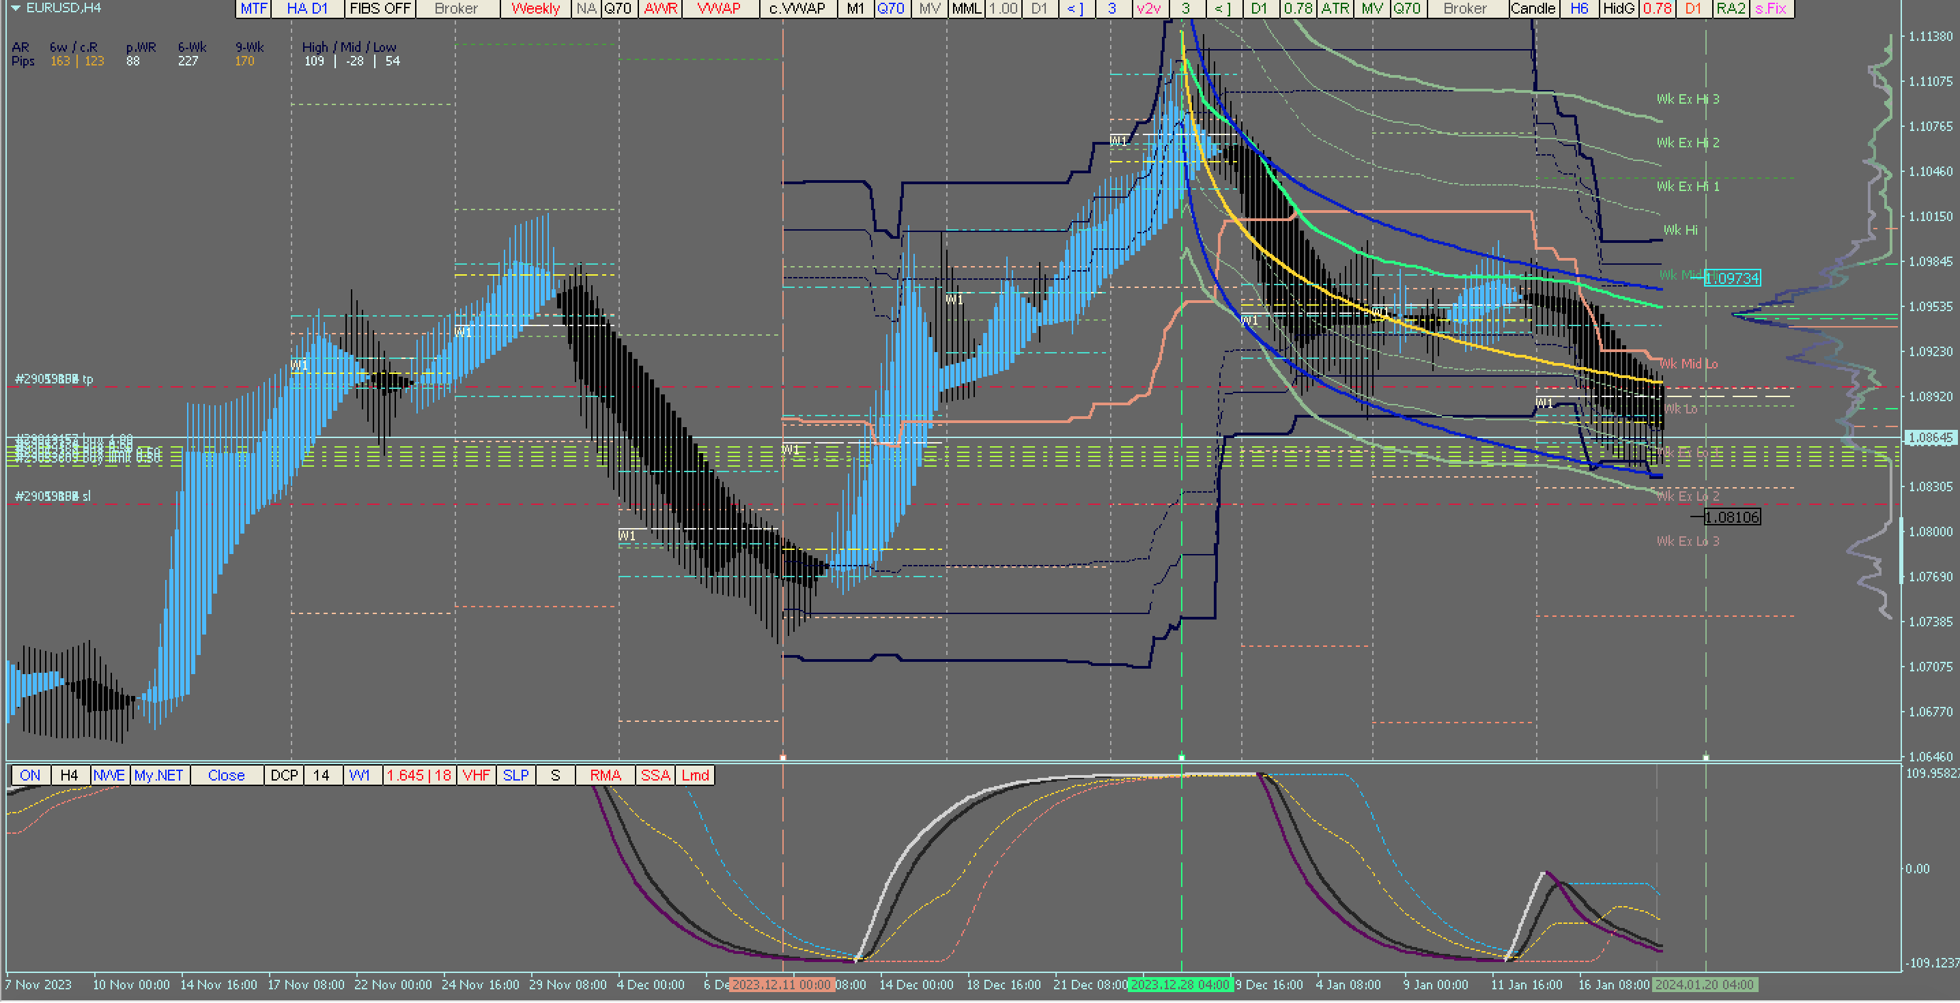This screenshot has width=1960, height=1003.
Task: Click the red Weekly button
Action: pyautogui.click(x=535, y=8)
